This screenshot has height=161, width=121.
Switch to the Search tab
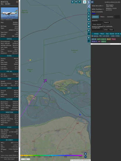[x=95, y=17]
